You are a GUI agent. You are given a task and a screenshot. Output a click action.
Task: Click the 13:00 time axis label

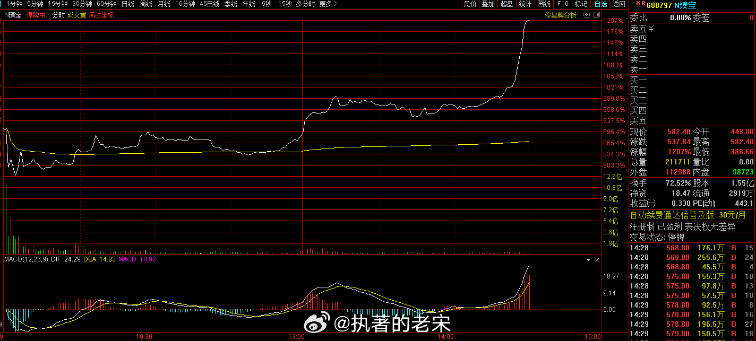point(296,337)
